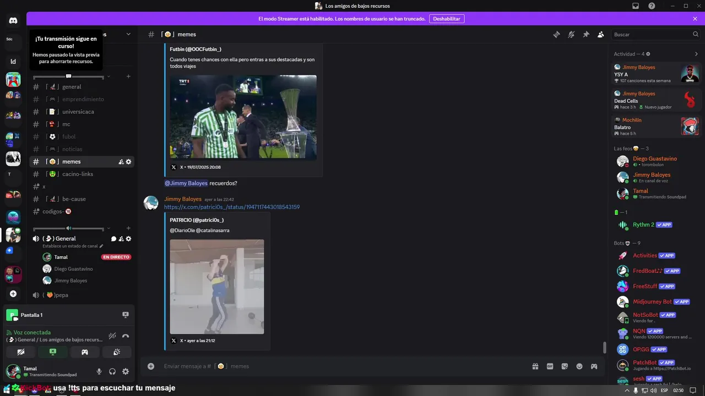This screenshot has width=705, height=396.
Task: Add channel to voice category
Action: (128, 228)
